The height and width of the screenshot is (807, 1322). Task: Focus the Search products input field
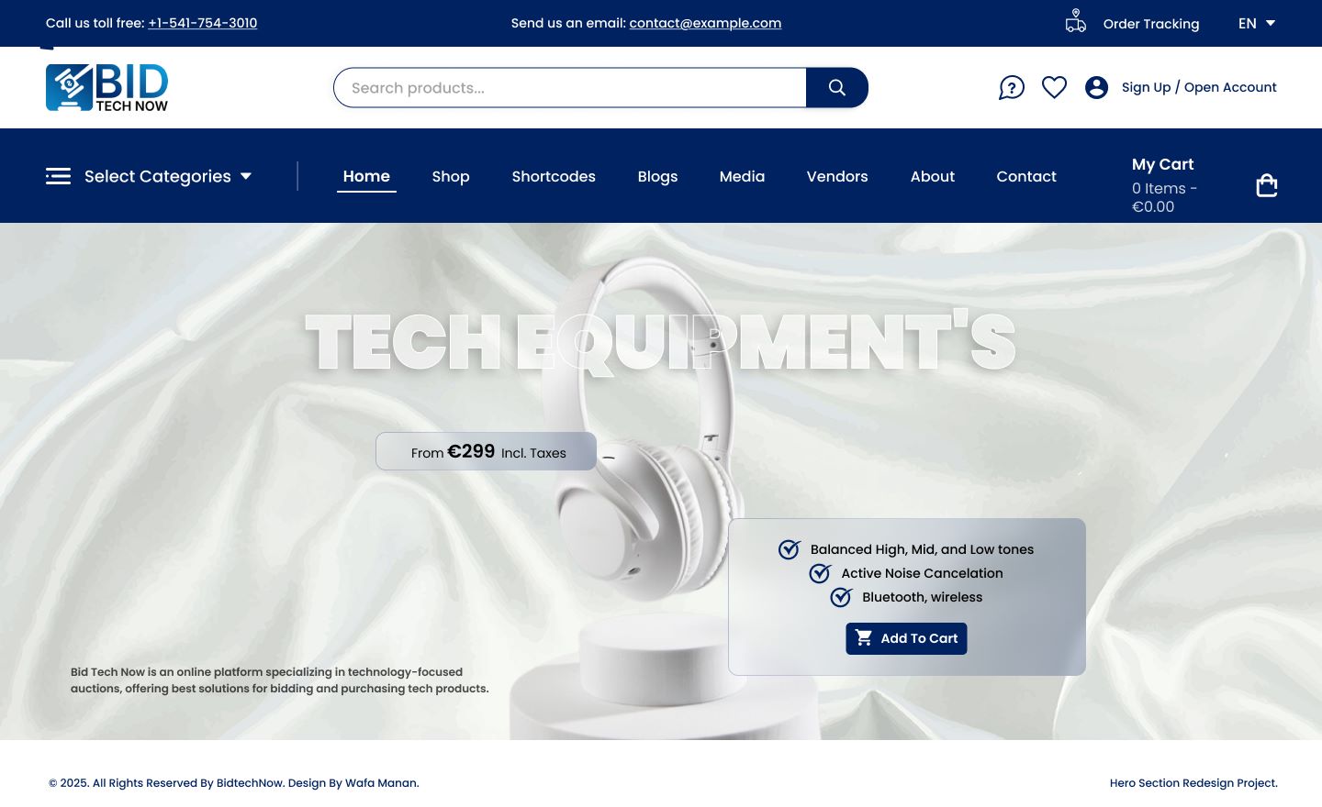point(570,88)
